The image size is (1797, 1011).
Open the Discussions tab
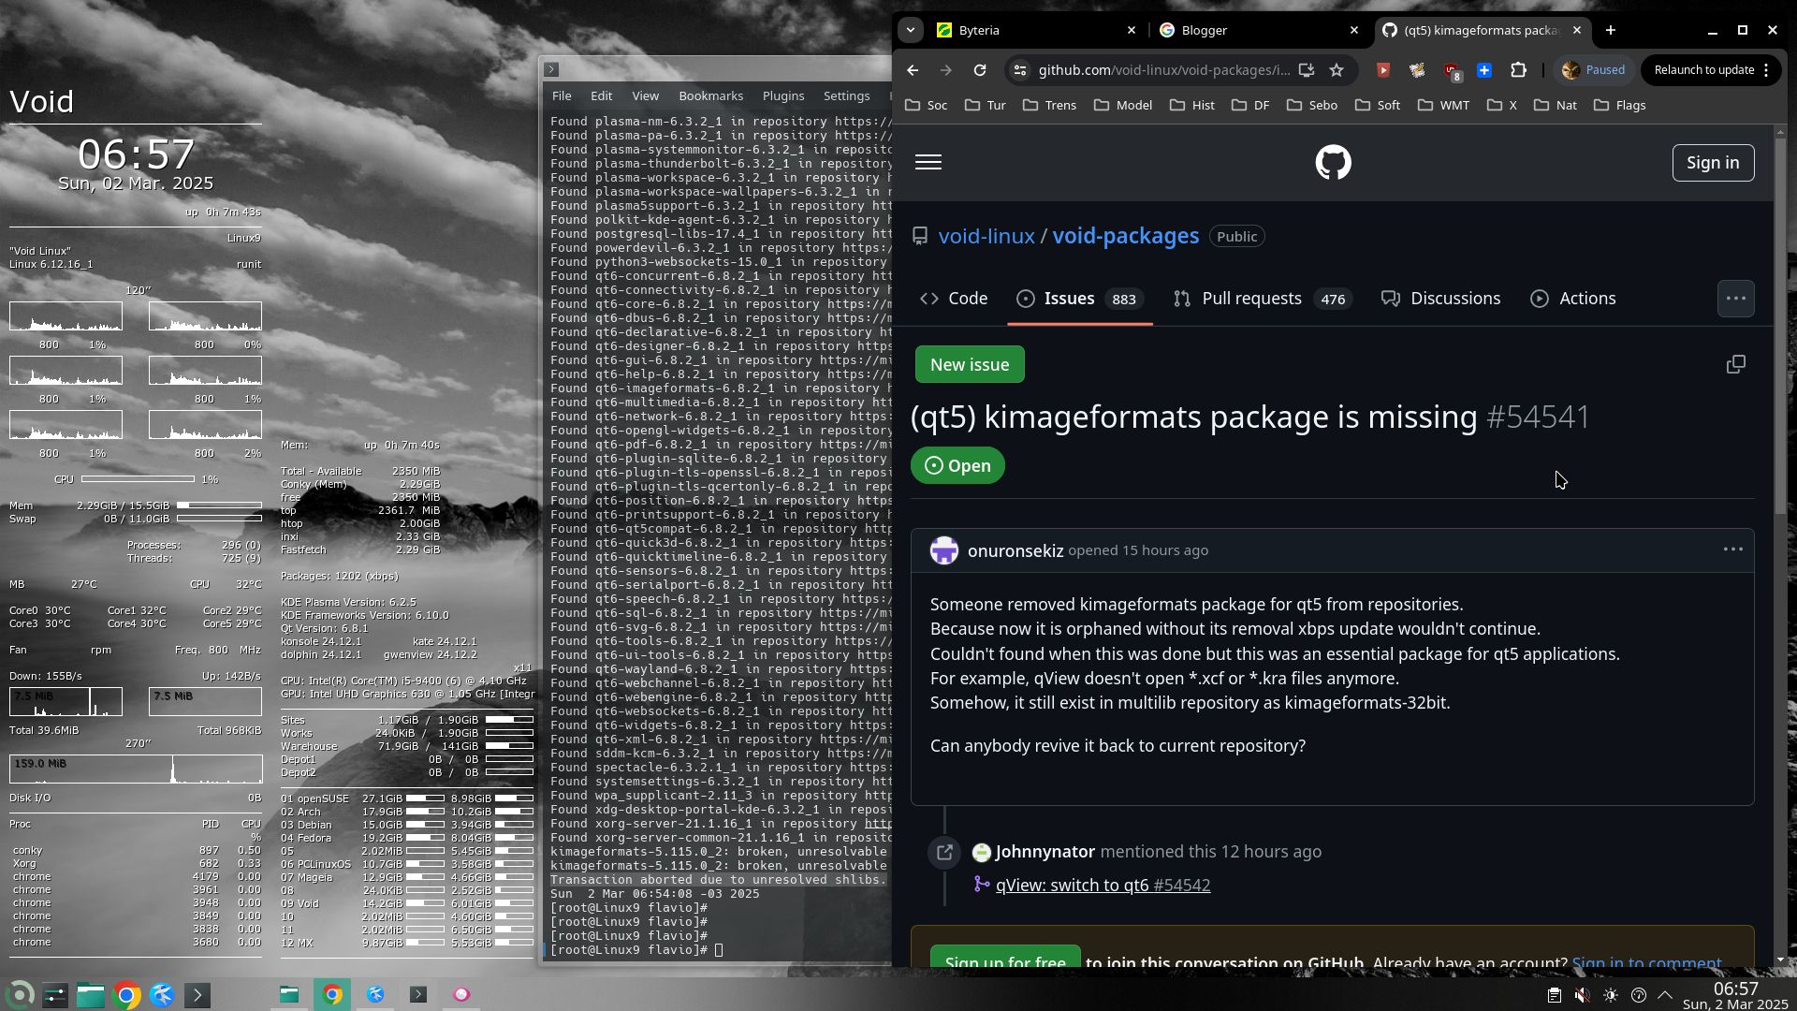1441,299
